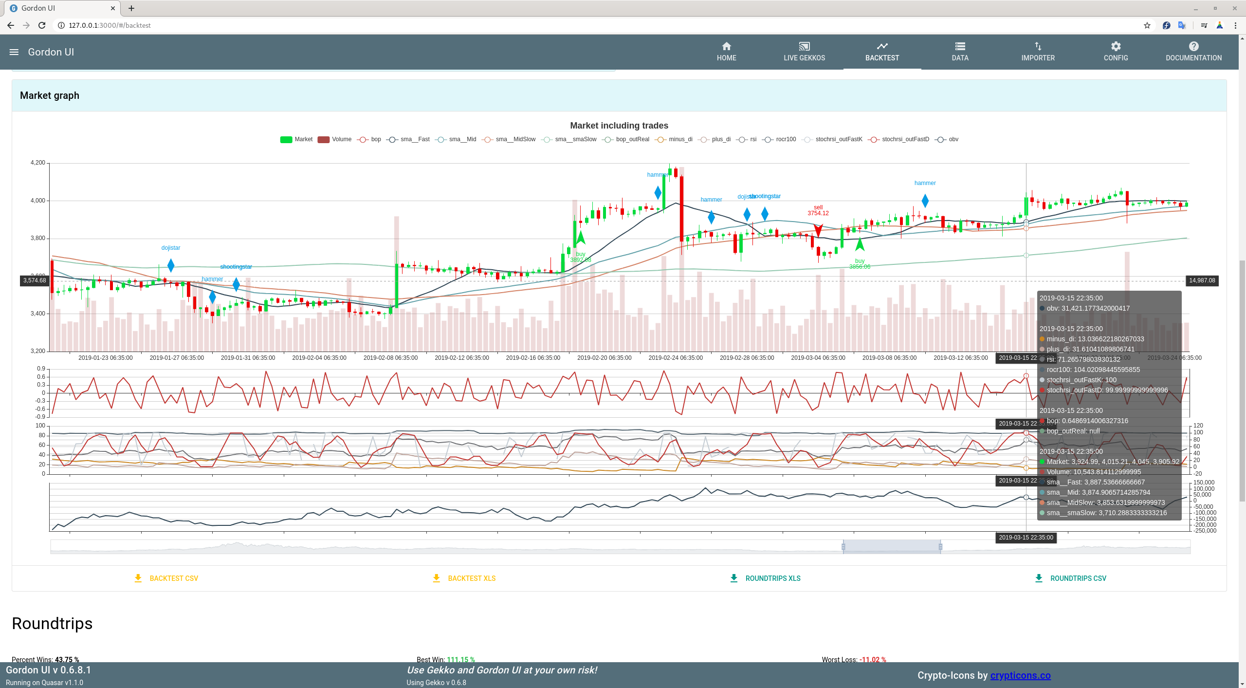Image resolution: width=1246 pixels, height=688 pixels.
Task: Click the chart zoom range slider handle
Action: click(x=843, y=547)
